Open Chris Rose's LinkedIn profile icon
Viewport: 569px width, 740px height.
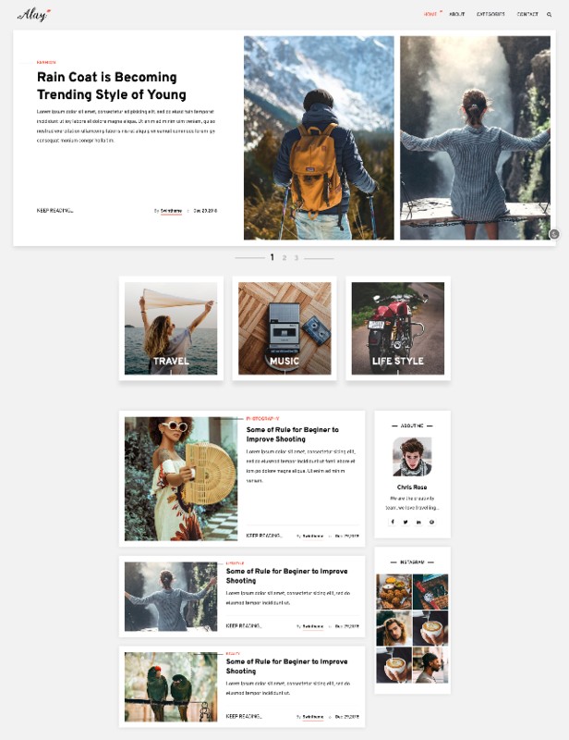pos(418,522)
